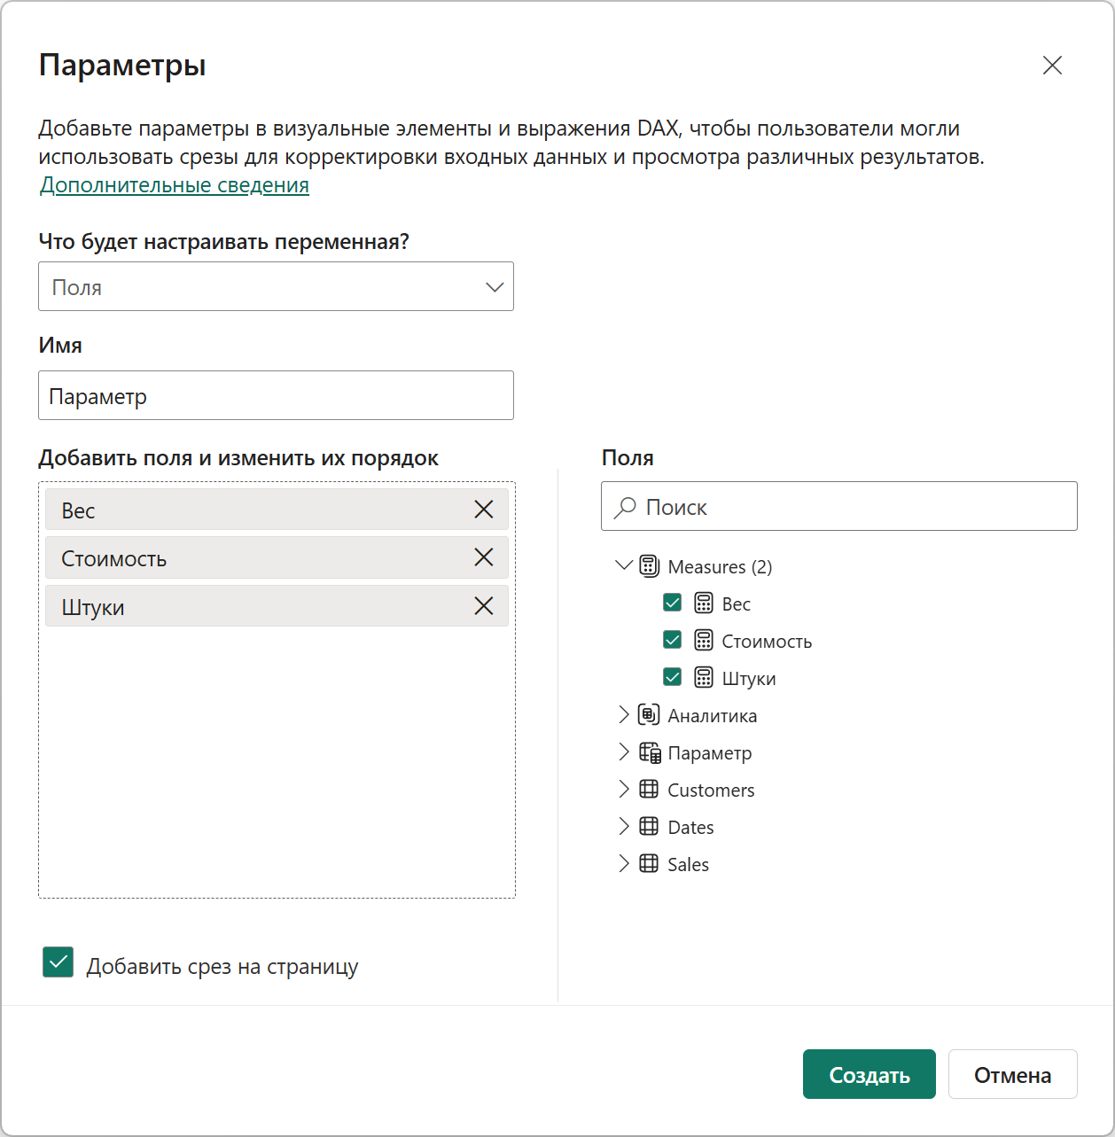Click the Measures group icon in the tree
This screenshot has width=1115, height=1137.
coord(650,565)
